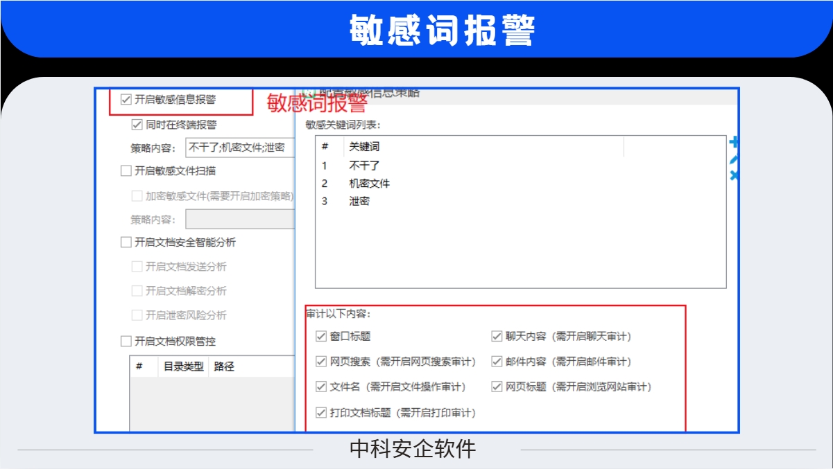
Task: Uncheck 打印文档标题 audit checkbox
Action: click(x=321, y=412)
